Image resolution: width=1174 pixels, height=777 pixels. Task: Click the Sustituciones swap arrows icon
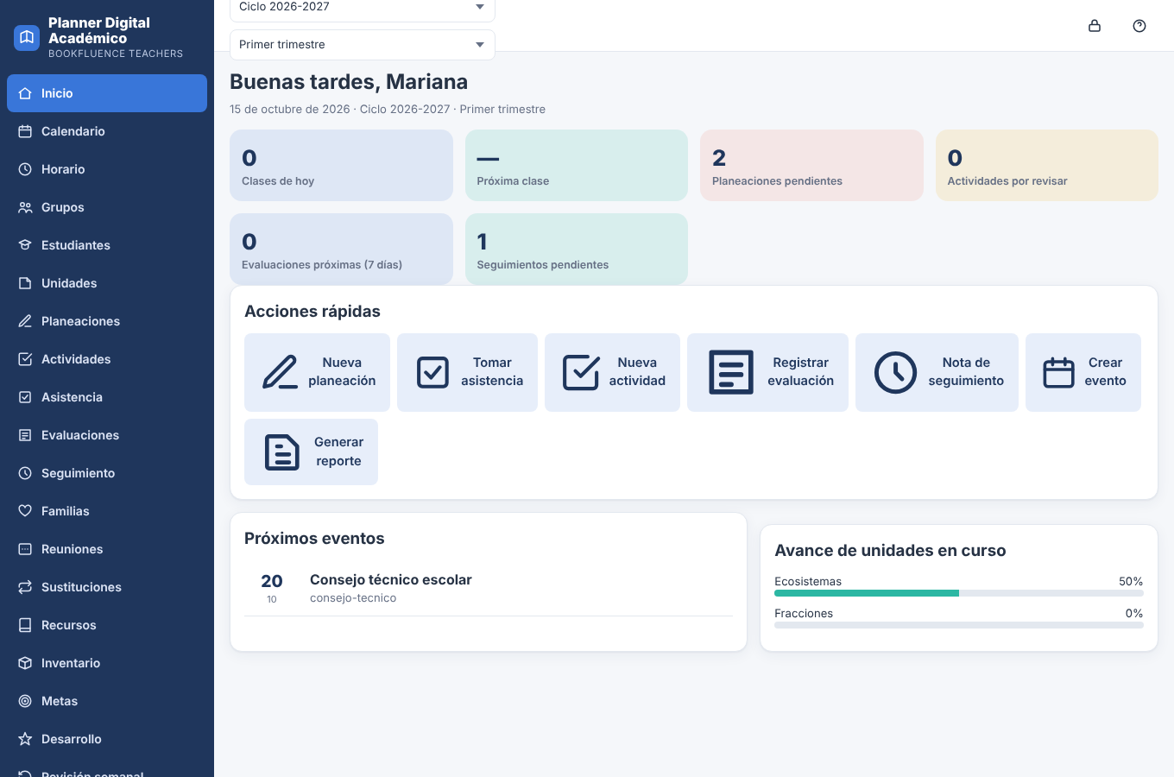pos(25,587)
